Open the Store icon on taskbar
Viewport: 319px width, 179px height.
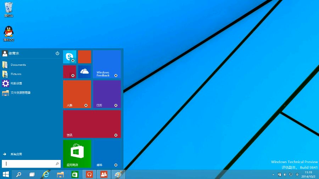coord(75,174)
